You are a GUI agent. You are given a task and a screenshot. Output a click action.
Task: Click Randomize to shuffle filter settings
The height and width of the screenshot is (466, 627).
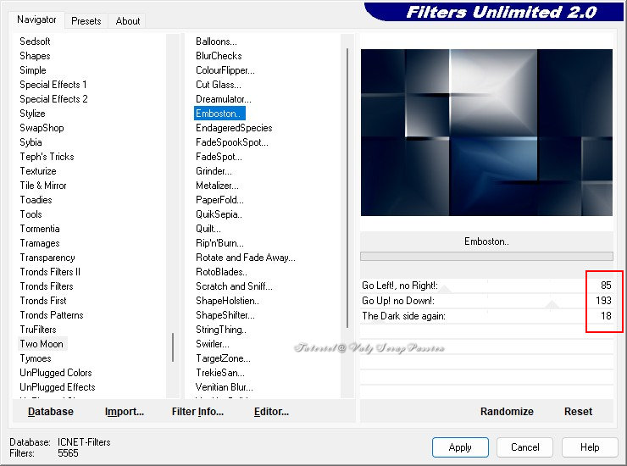coord(507,412)
